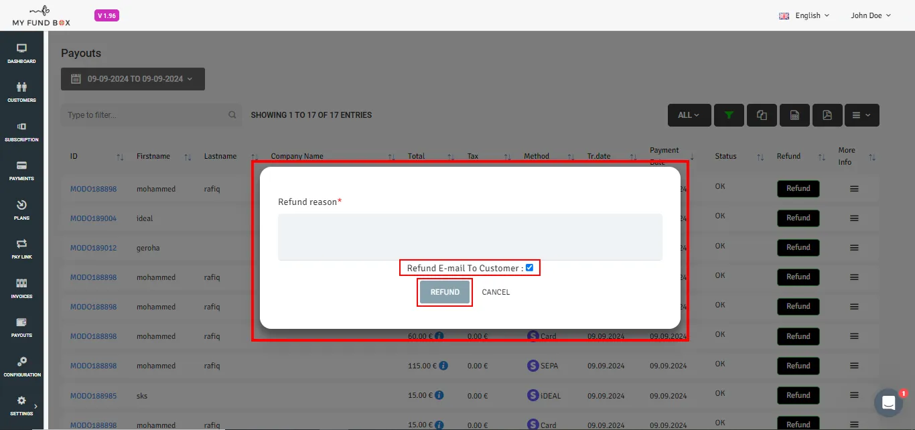Open payout MODO188985 link
This screenshot has width=915, height=430.
(93, 396)
